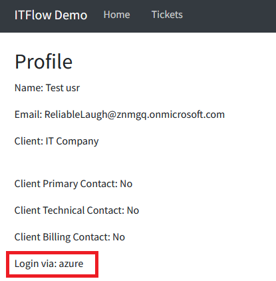Select the 'azure' login method value
276x281 pixels.
71,264
